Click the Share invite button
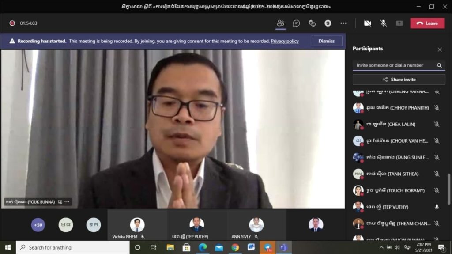 pos(399,80)
